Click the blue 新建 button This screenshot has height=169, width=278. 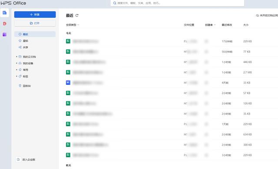tap(35, 14)
